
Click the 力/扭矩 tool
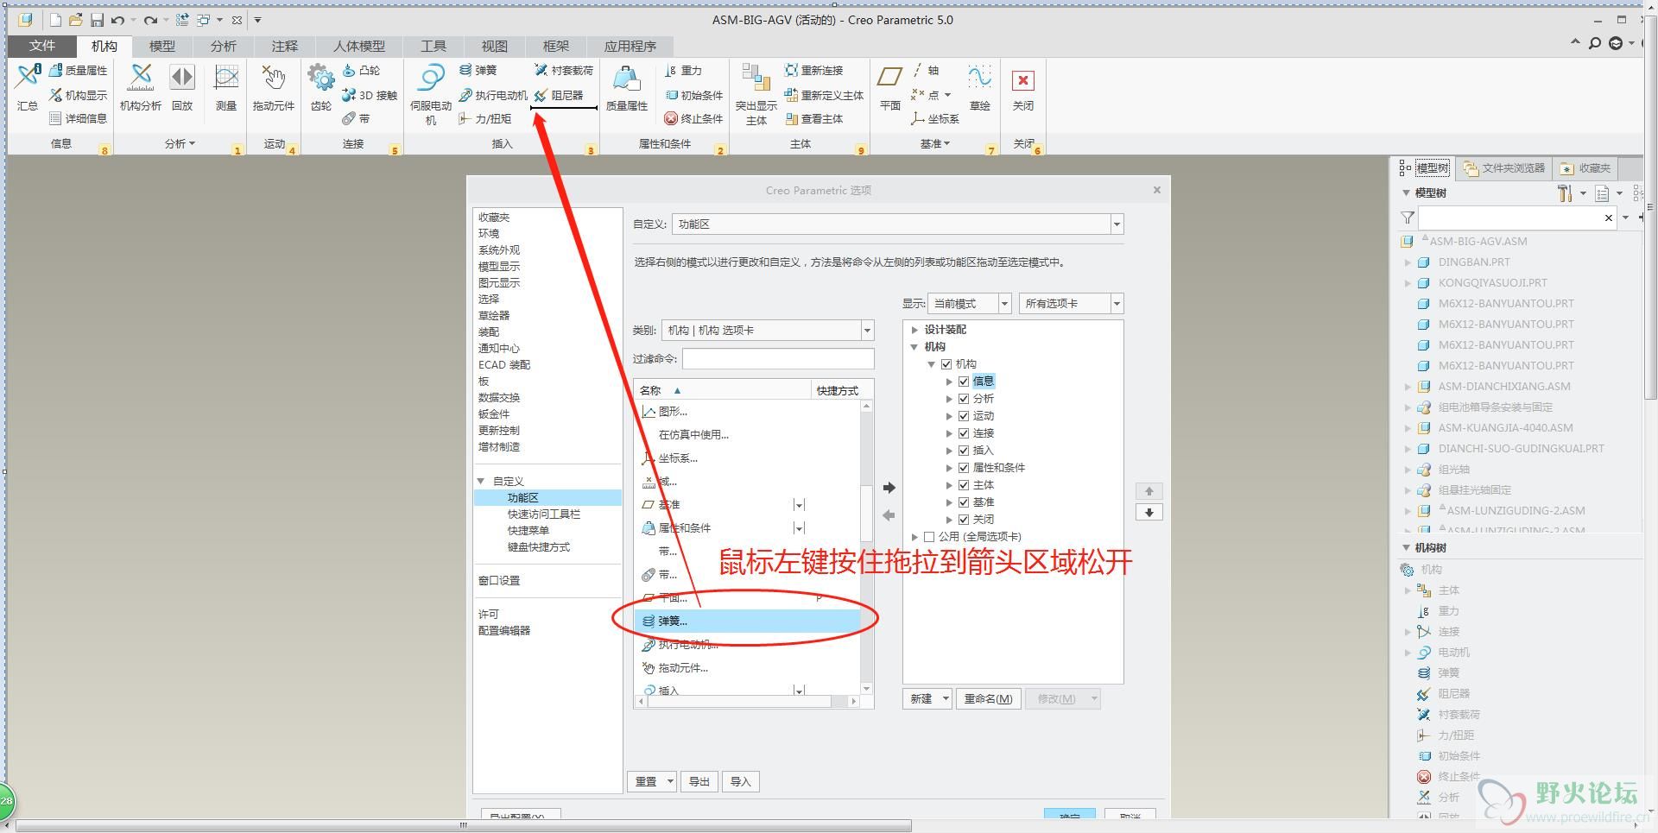[485, 118]
